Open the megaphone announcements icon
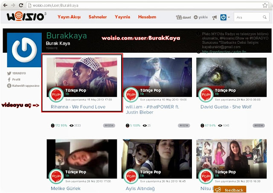 215,17
